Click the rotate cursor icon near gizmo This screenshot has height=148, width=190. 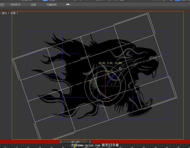120,69
